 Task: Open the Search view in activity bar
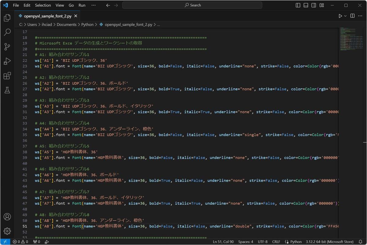click(7, 32)
